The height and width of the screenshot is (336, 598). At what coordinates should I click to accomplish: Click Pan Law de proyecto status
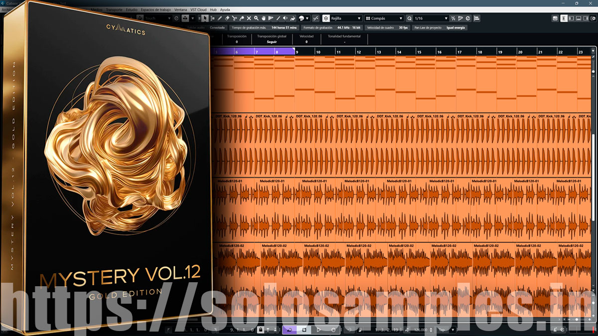coord(440,28)
